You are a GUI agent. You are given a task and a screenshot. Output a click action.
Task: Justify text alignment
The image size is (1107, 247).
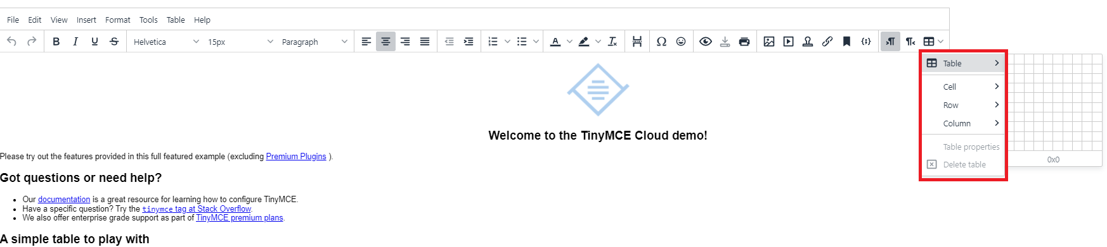point(425,42)
